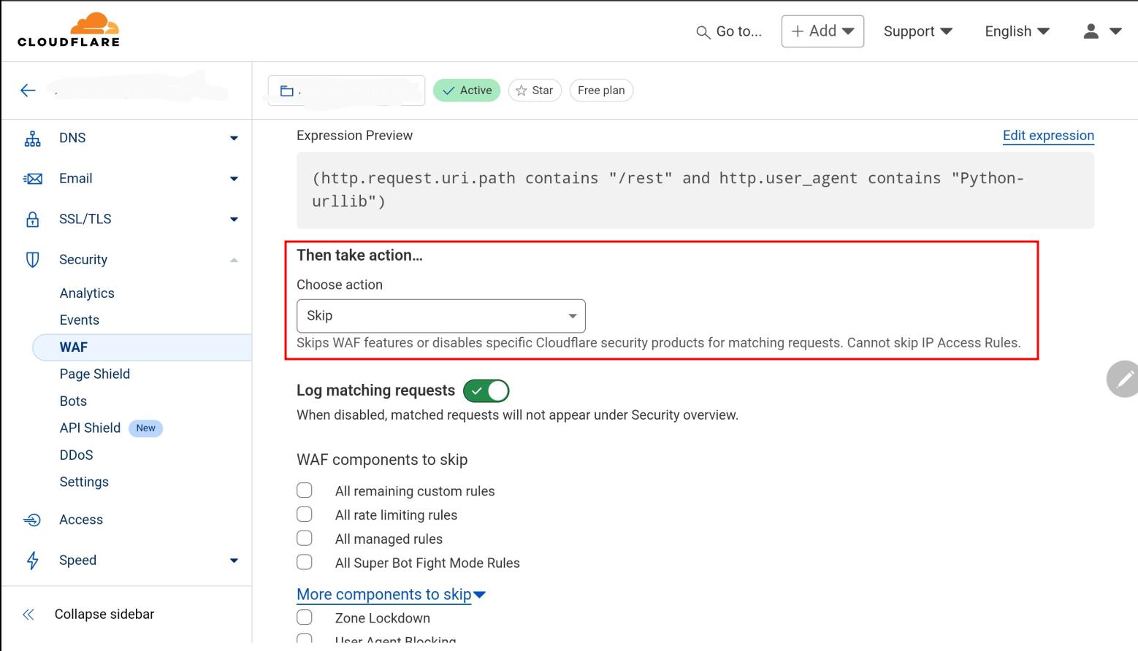The width and height of the screenshot is (1138, 651).
Task: Open the Choose action Skip dropdown
Action: pos(440,316)
